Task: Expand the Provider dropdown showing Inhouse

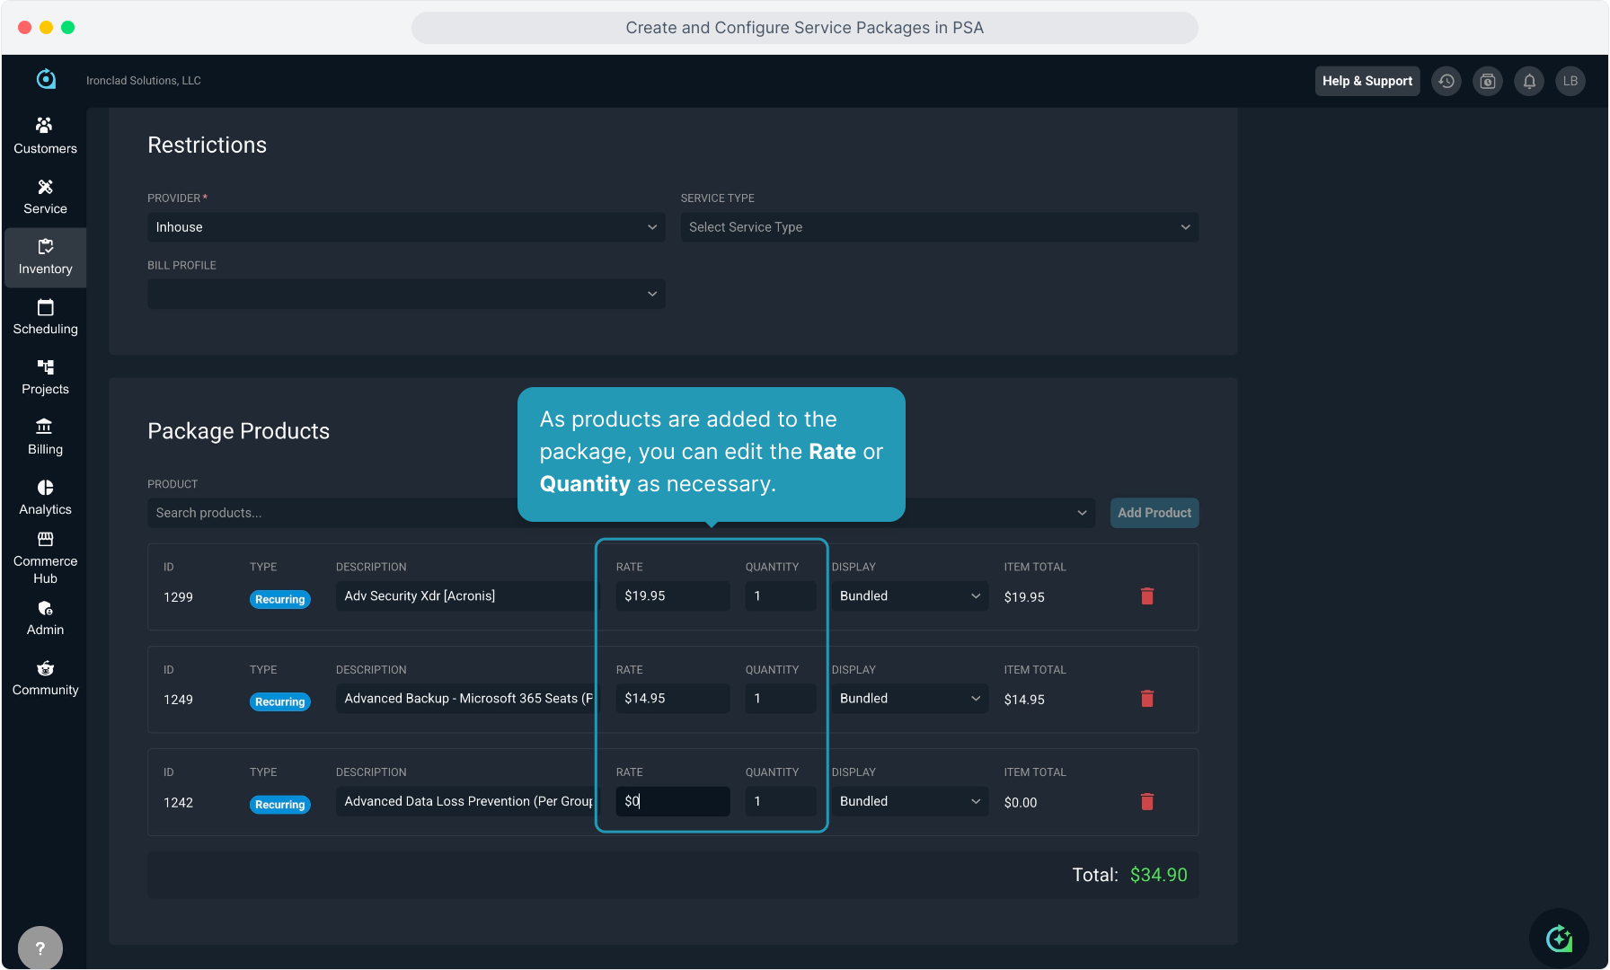Action: (406, 227)
